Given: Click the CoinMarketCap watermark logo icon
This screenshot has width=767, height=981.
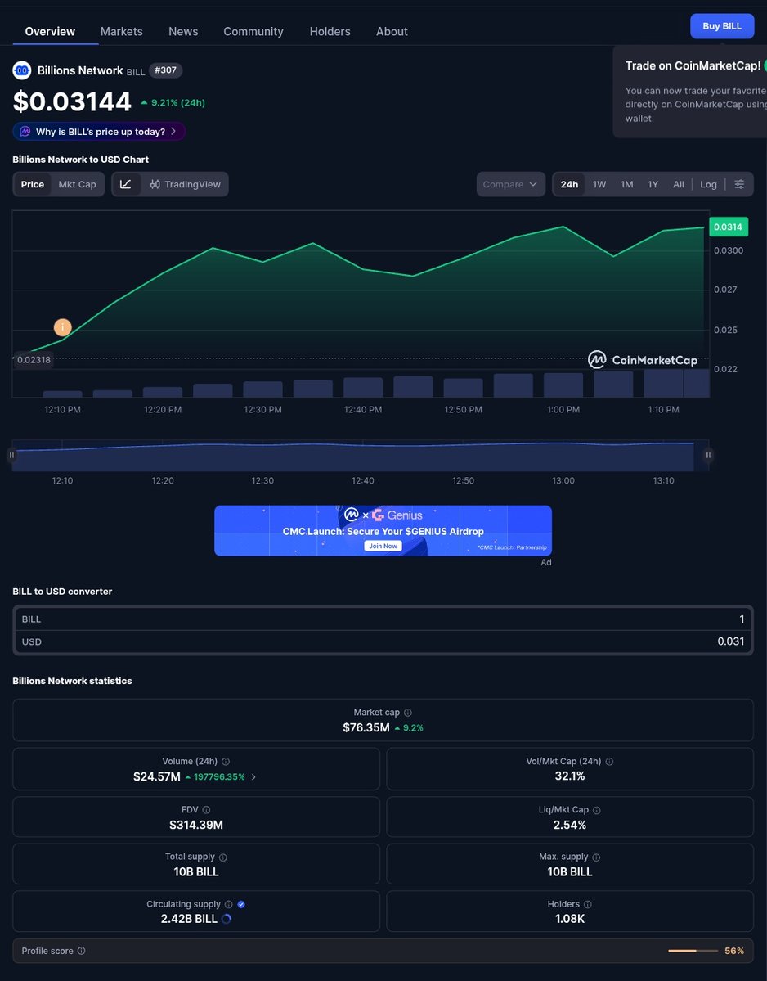Looking at the screenshot, I should click(x=597, y=360).
